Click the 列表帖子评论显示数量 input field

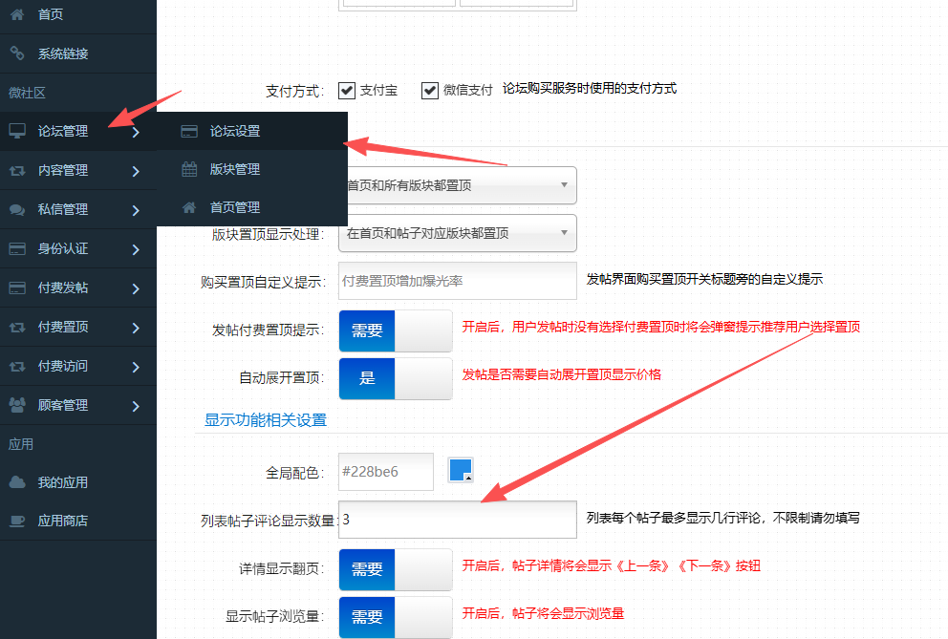coord(457,520)
